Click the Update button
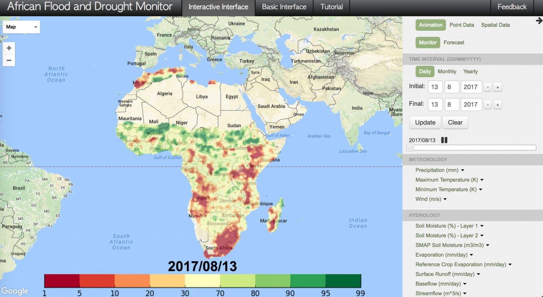 425,123
